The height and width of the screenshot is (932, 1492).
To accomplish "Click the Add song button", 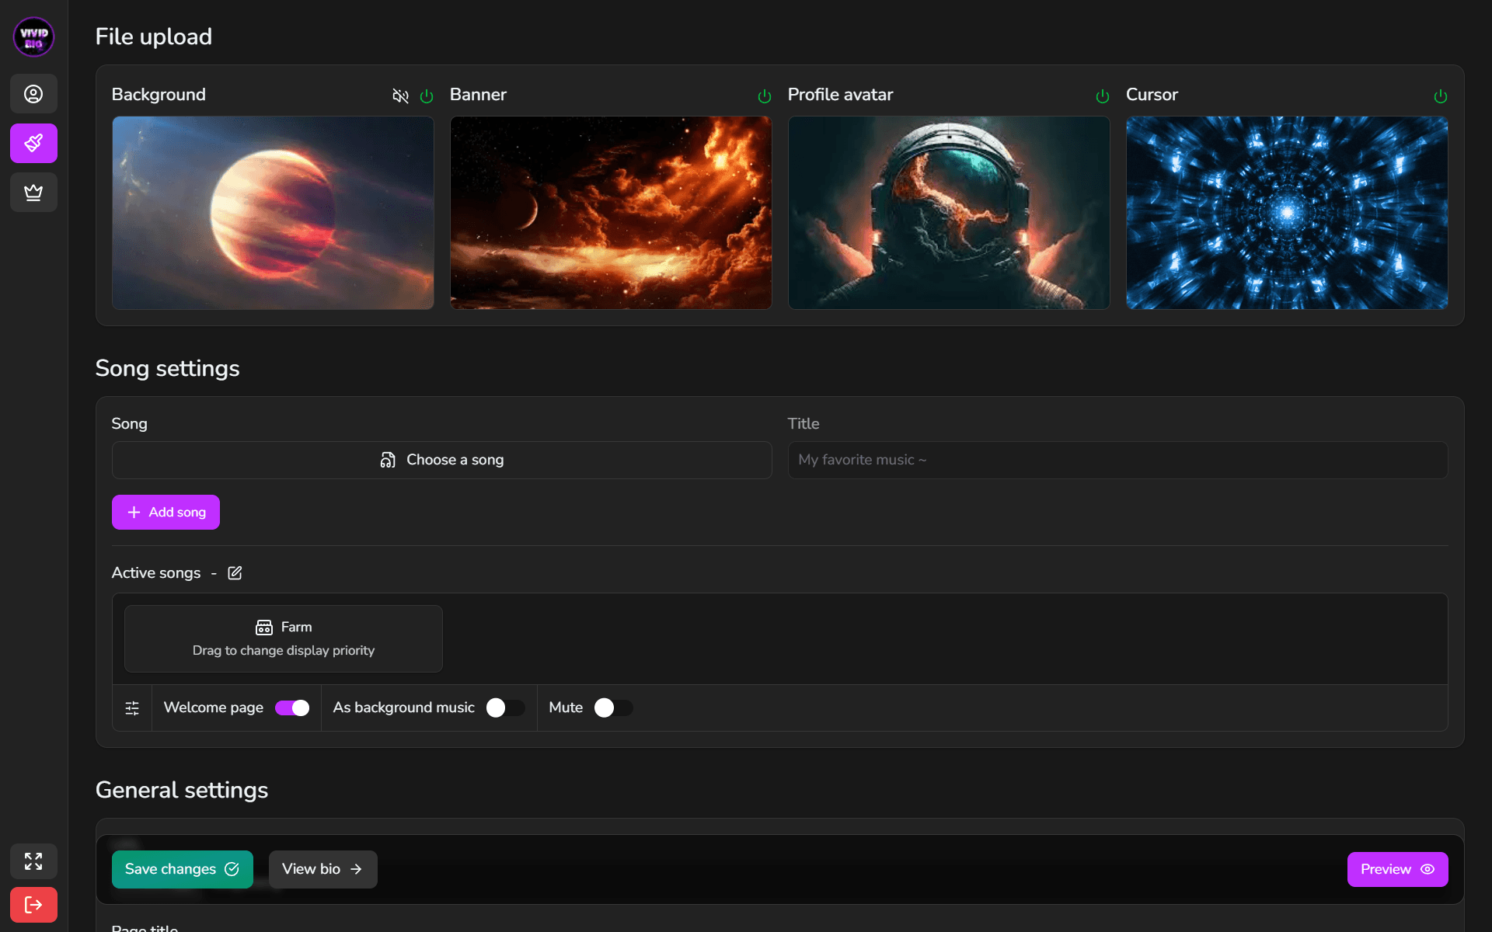I will point(166,512).
